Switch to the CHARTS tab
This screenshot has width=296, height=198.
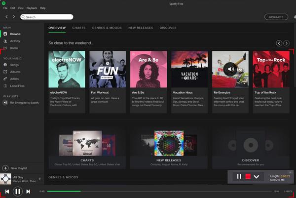(79, 28)
